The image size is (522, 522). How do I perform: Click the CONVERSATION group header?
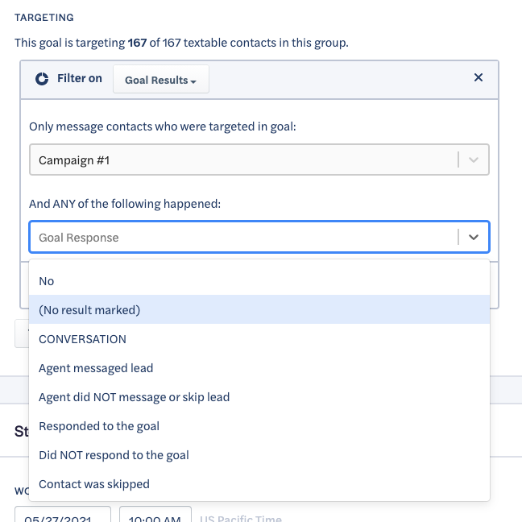pos(82,339)
